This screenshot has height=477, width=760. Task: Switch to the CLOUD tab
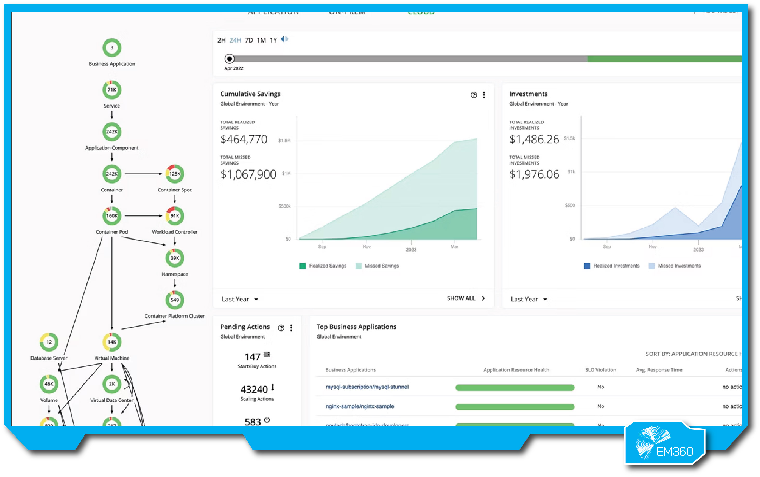pyautogui.click(x=422, y=12)
